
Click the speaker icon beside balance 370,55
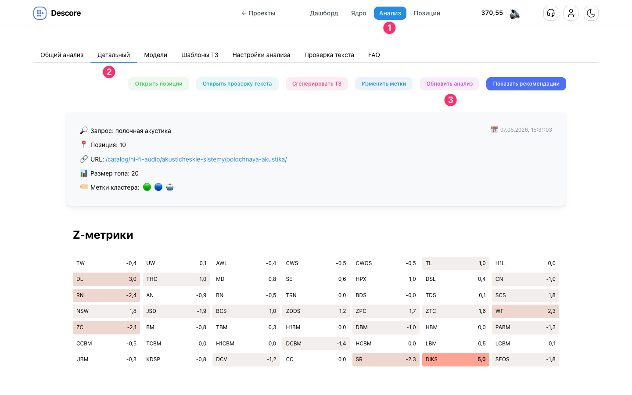pos(515,14)
